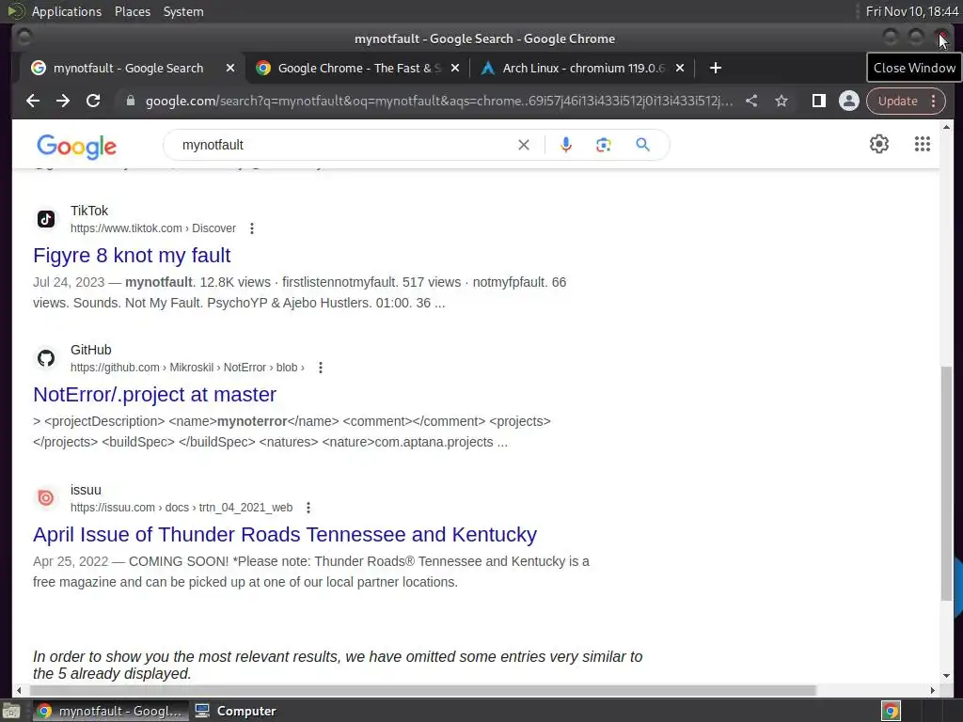
Task: Open Chrome three-dot menu next to Update
Action: pyautogui.click(x=934, y=101)
